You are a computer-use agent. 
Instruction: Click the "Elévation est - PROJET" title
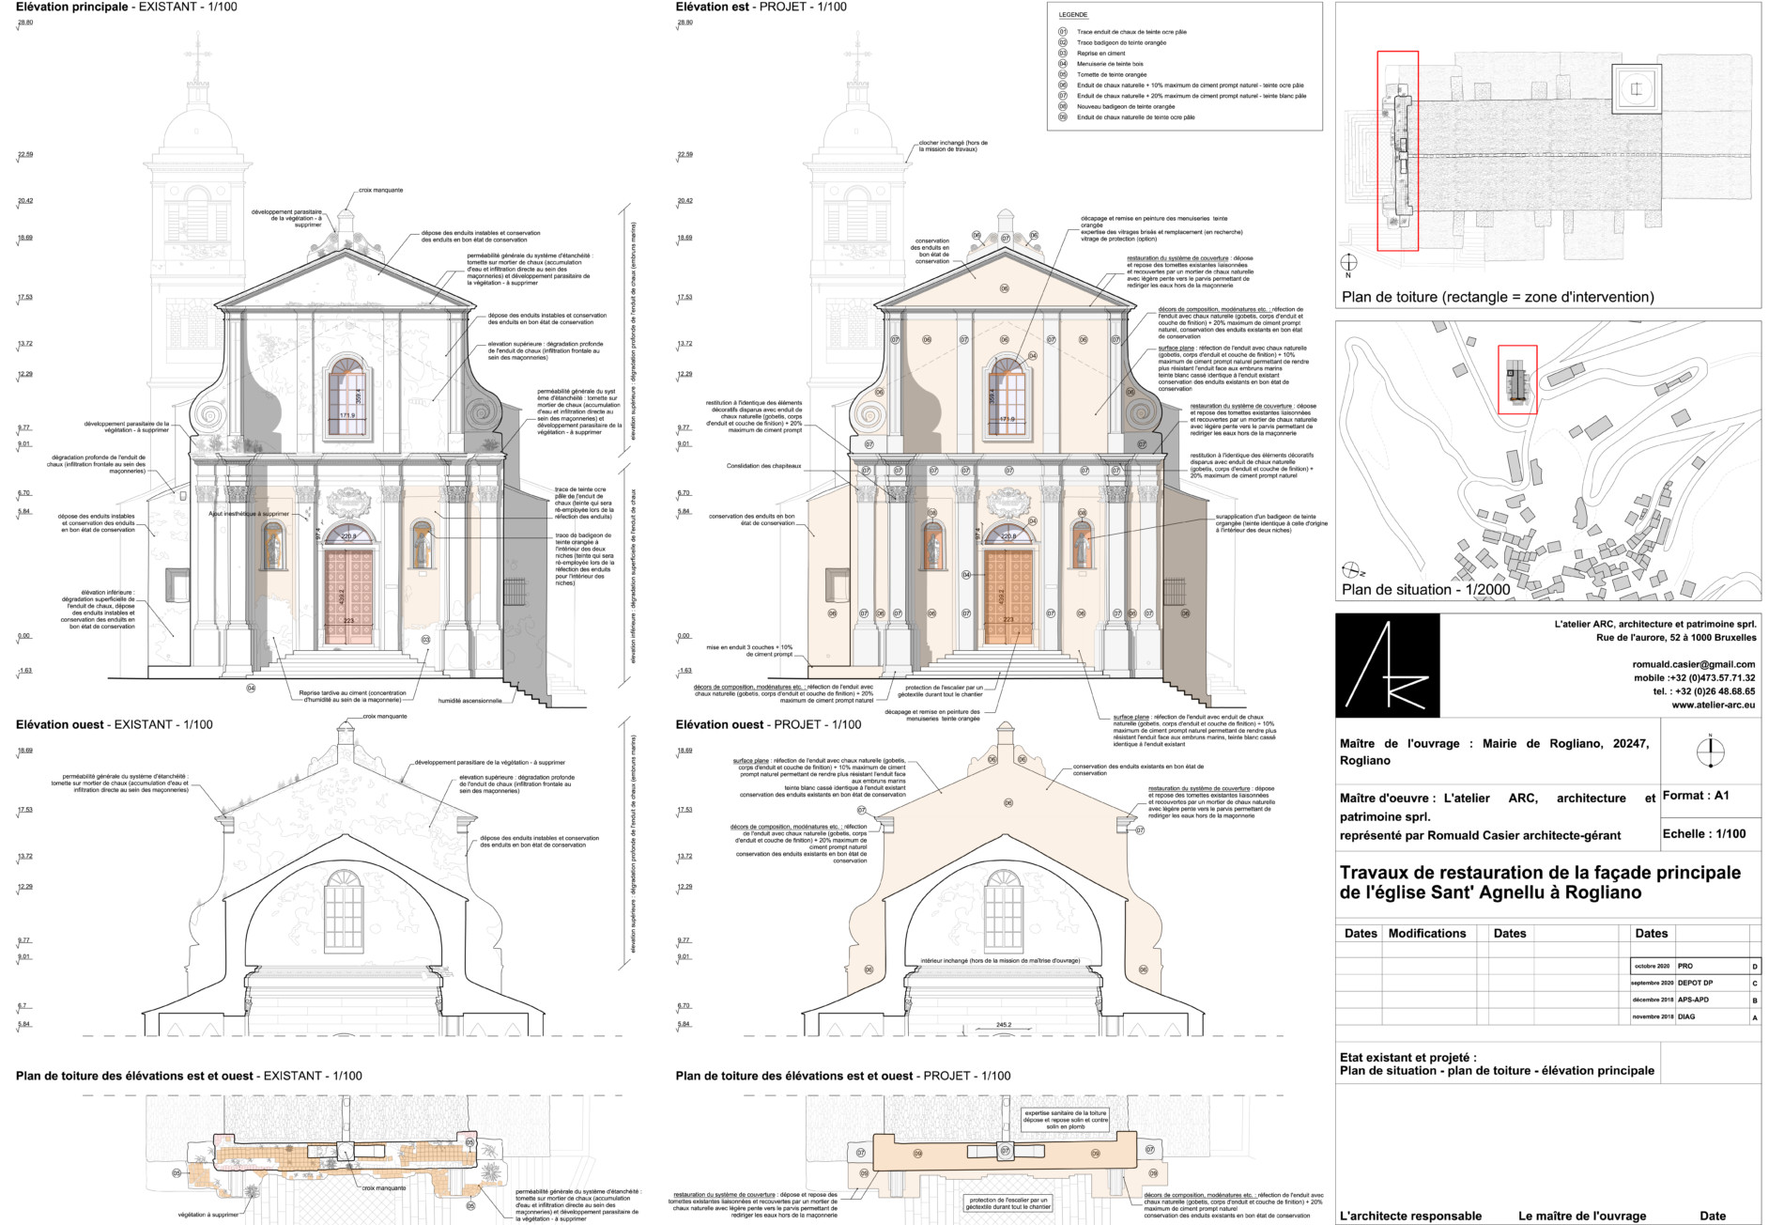(761, 8)
